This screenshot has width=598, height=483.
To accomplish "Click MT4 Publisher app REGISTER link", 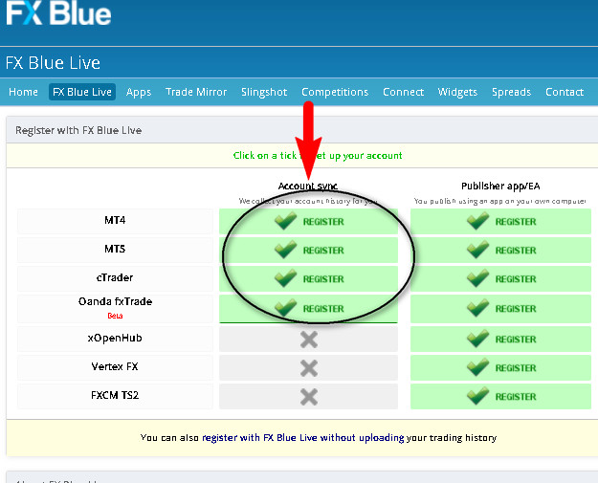I will click(516, 222).
